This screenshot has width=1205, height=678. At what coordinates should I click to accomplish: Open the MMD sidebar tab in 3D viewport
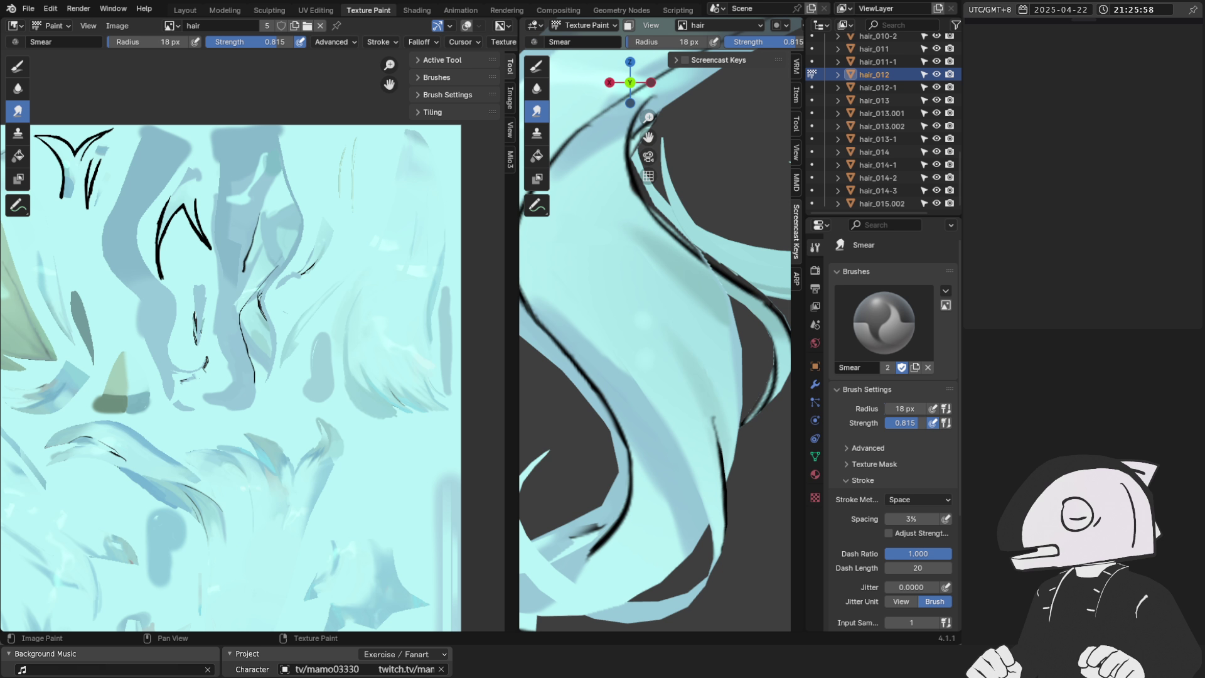point(796,183)
